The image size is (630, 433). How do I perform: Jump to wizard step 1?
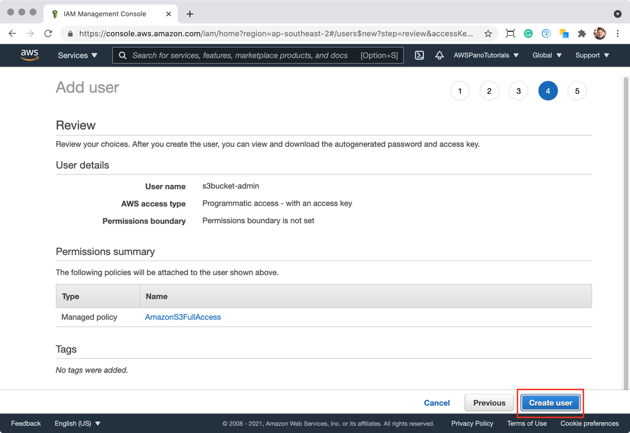point(460,91)
